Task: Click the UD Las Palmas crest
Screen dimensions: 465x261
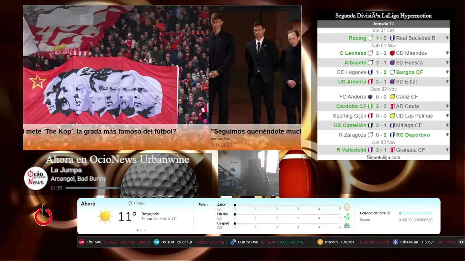Action: tap(392, 116)
